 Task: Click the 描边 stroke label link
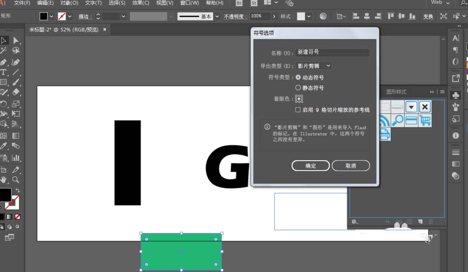pyautogui.click(x=85, y=16)
